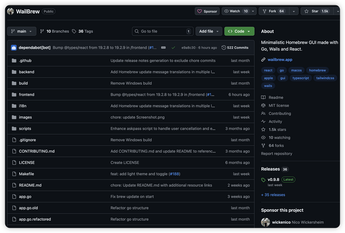
Task: Click the WailBrew repository avatar icon
Action: tap(11, 11)
